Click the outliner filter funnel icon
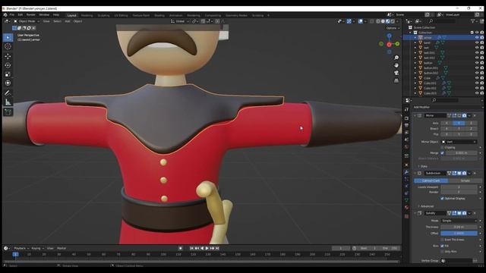This screenshot has width=486, height=273. (473, 21)
